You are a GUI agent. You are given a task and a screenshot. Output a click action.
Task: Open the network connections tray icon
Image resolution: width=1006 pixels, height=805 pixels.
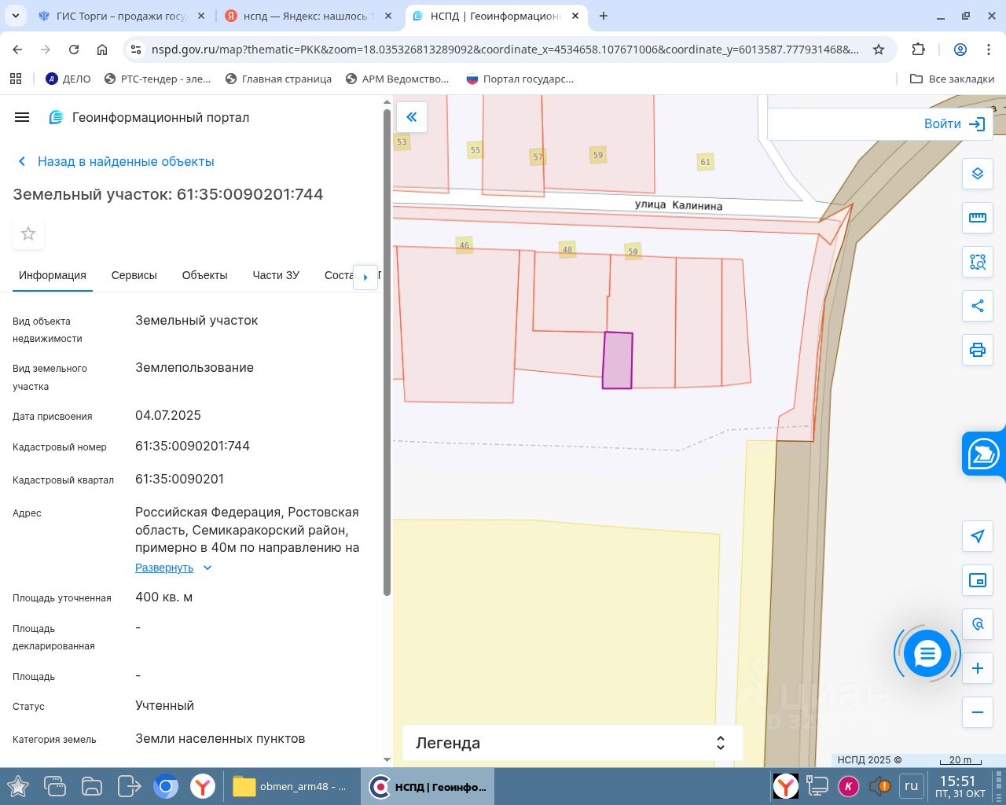click(817, 785)
